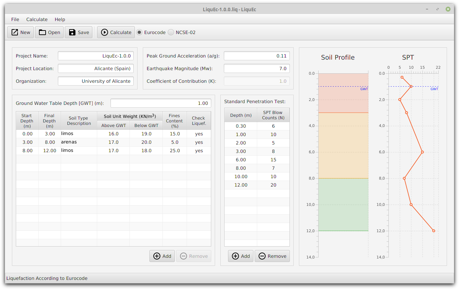Click the Soil Type Description column header
The width and height of the screenshot is (460, 289).
[79, 121]
